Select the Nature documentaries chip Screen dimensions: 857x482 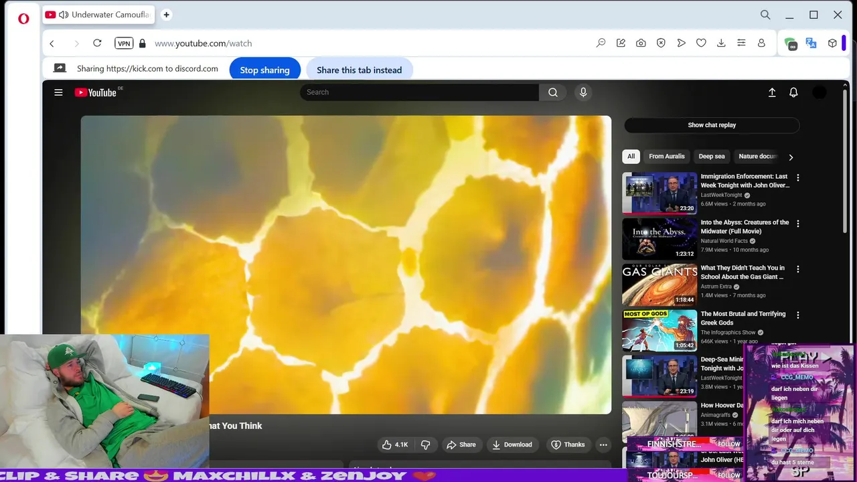(x=758, y=156)
